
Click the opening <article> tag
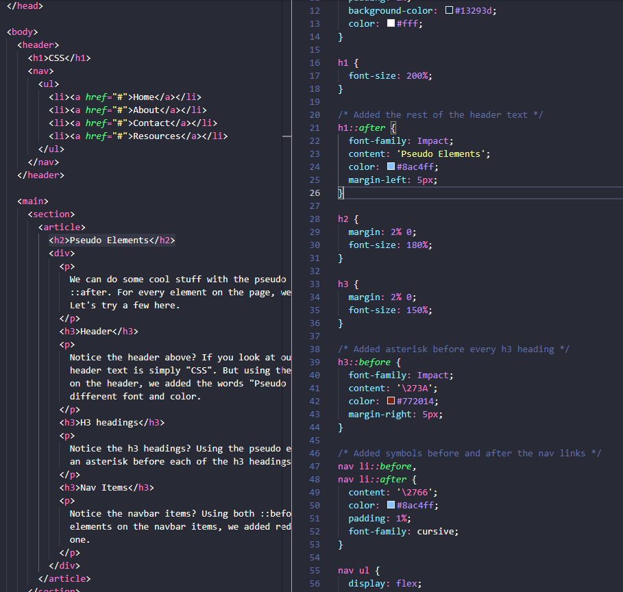pos(62,227)
